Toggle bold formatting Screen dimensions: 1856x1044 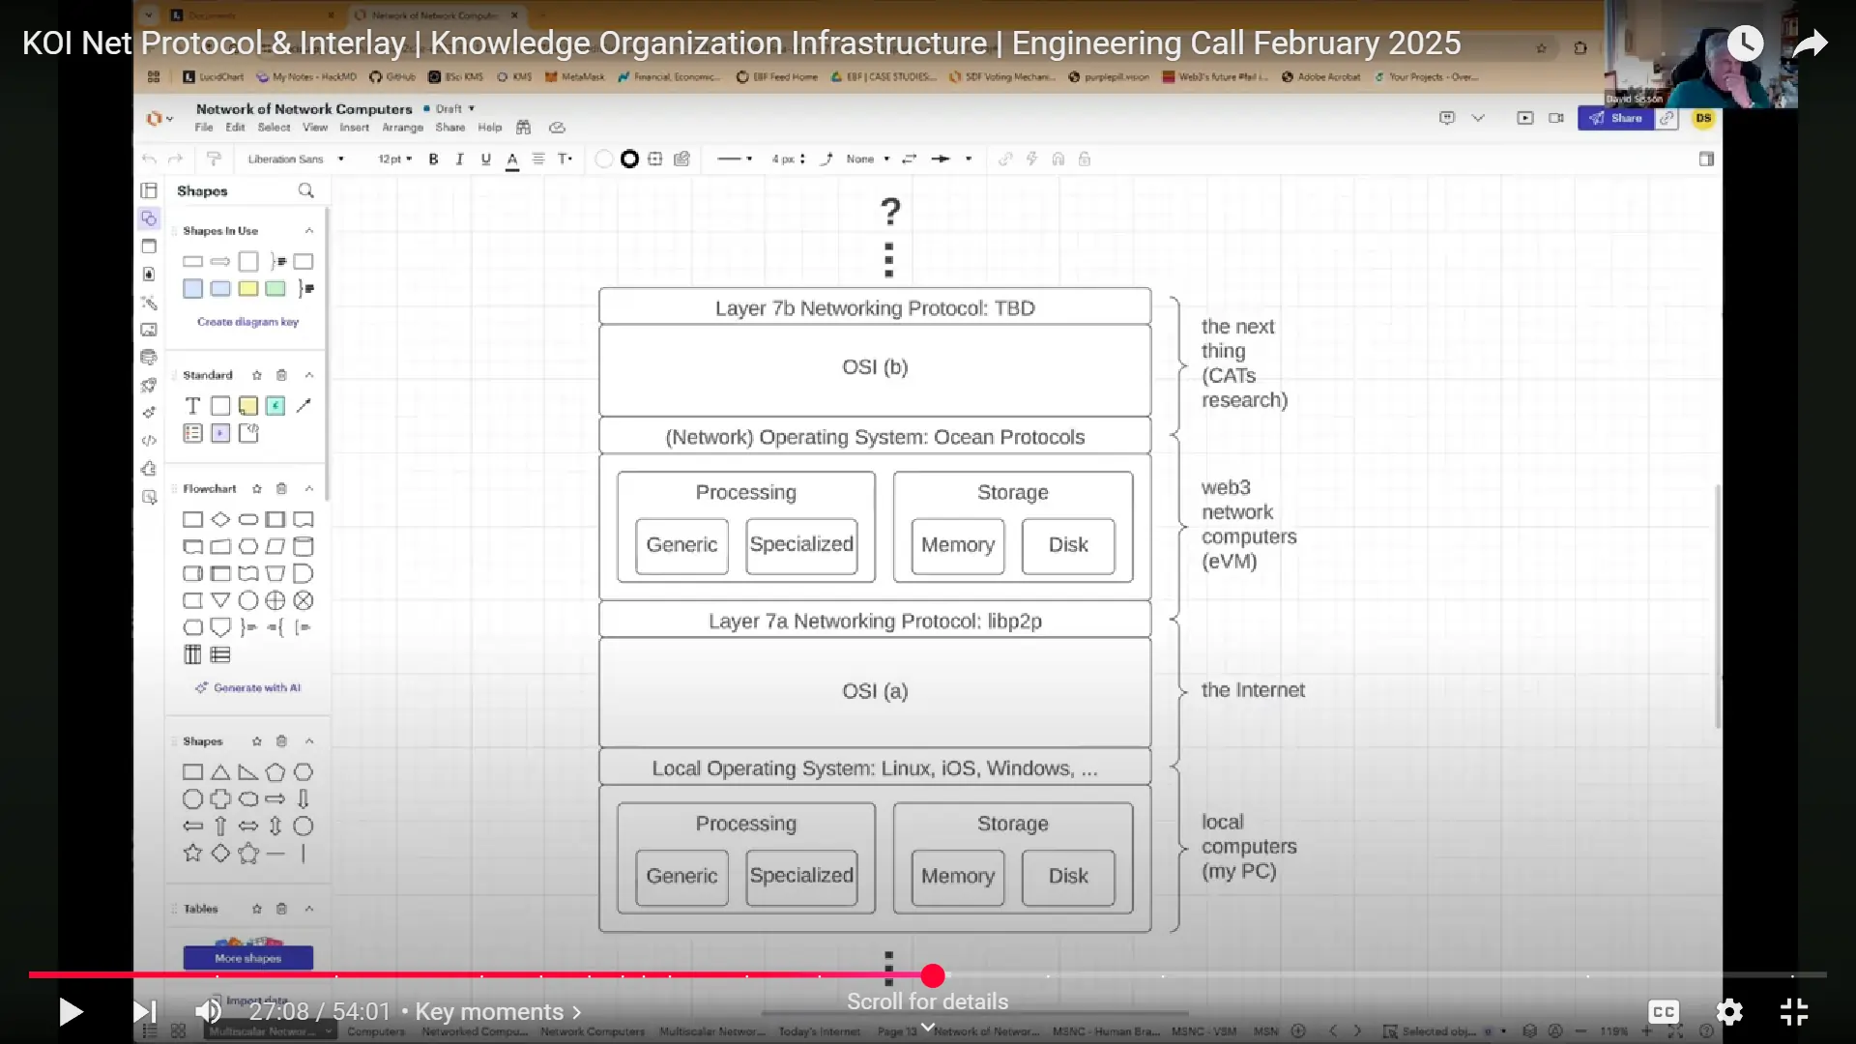pos(433,159)
